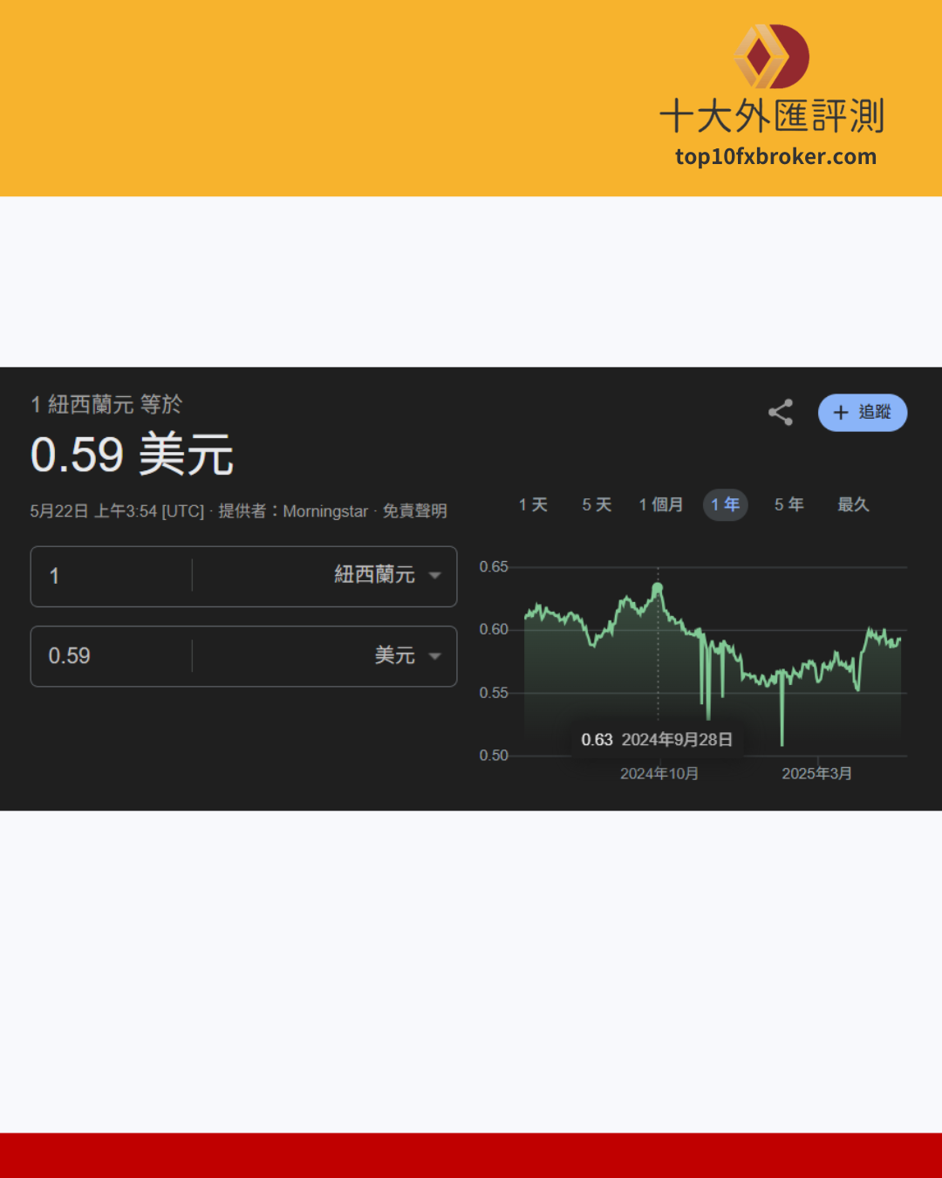Image resolution: width=942 pixels, height=1178 pixels.
Task: Click the share icon
Action: [x=781, y=413]
